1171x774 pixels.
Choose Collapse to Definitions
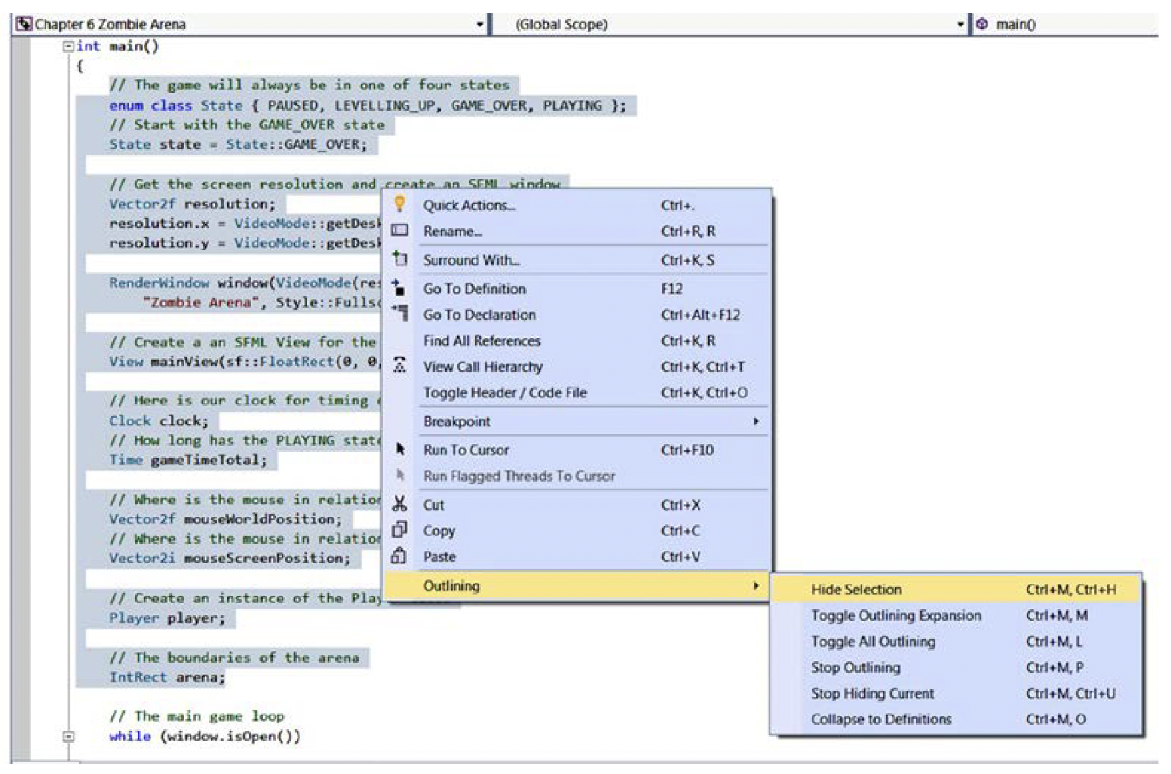956,719
